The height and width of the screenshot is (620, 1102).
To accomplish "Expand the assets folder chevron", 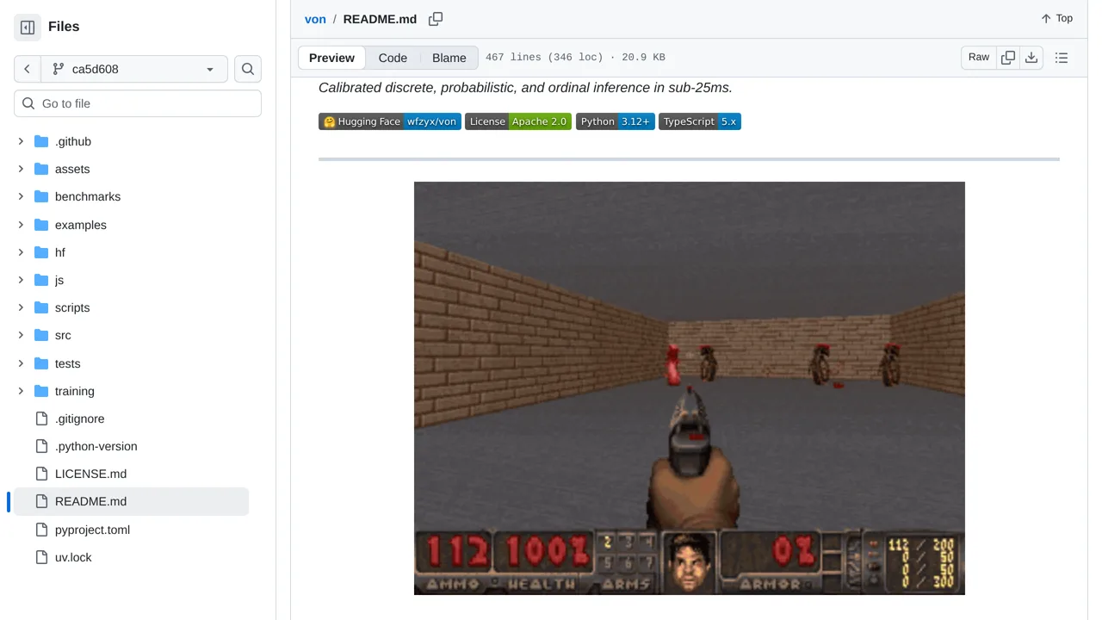I will [x=21, y=169].
